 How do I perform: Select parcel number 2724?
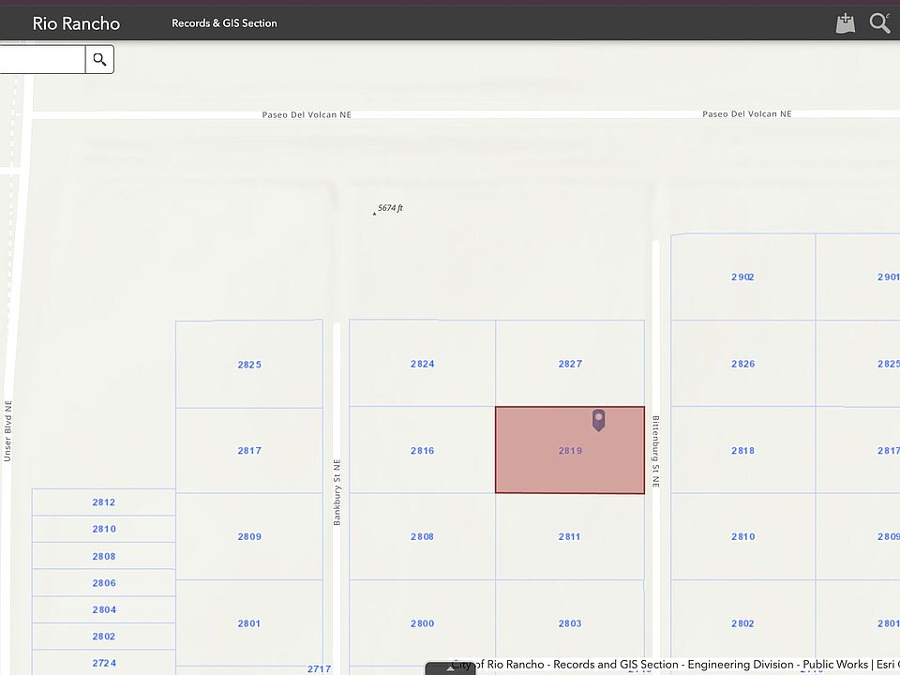point(104,663)
